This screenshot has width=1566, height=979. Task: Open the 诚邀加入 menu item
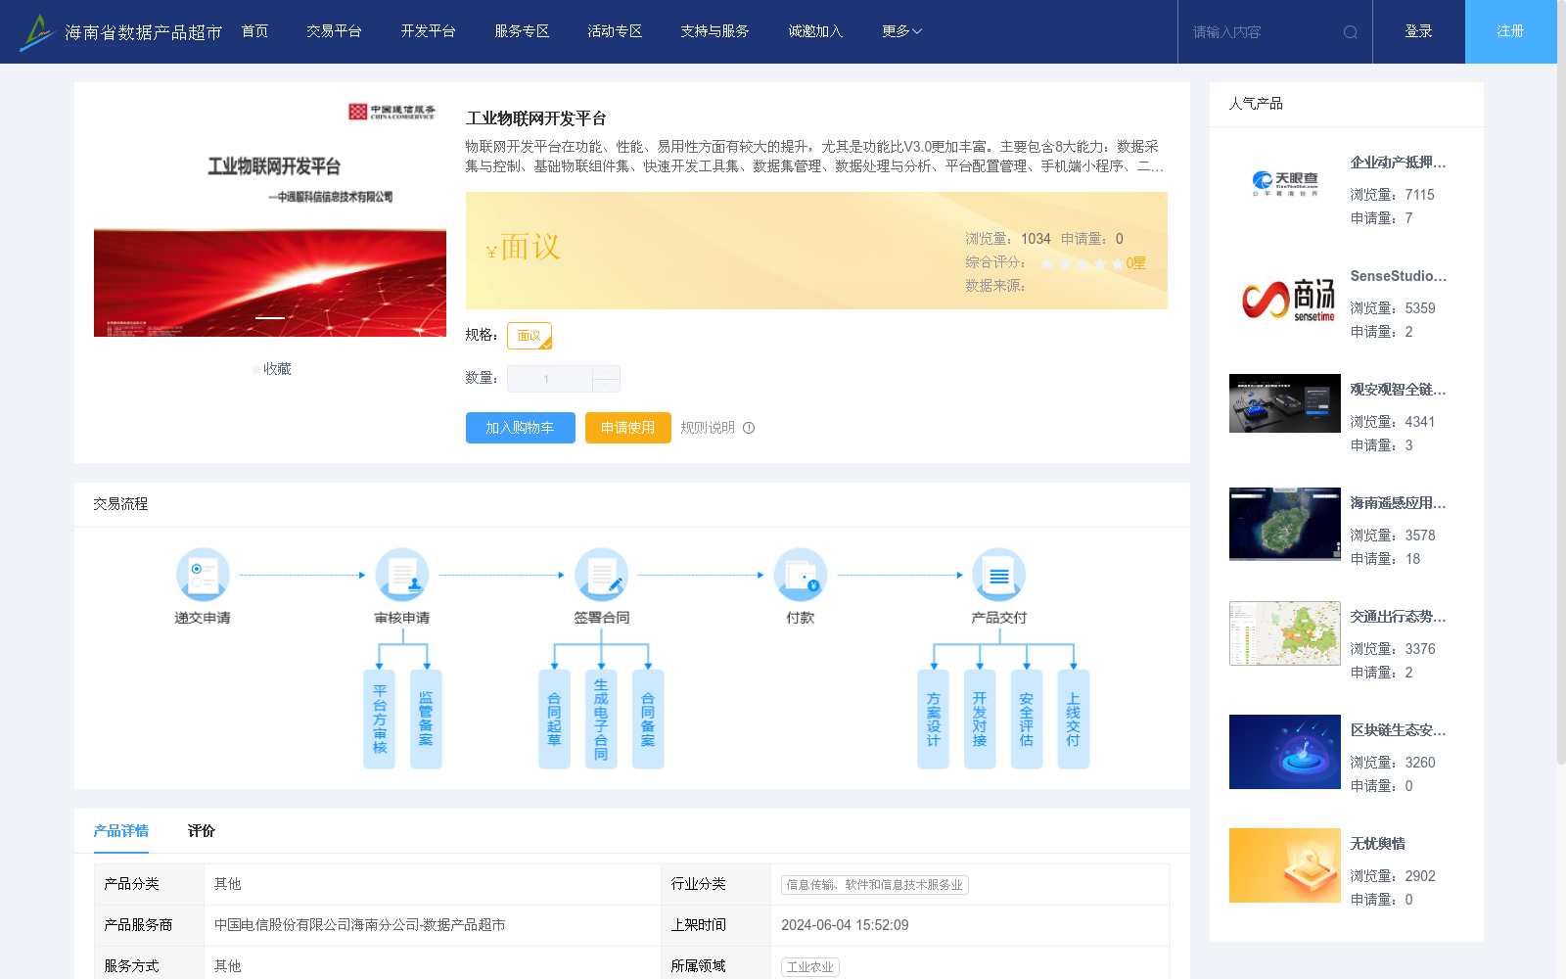[x=815, y=31]
